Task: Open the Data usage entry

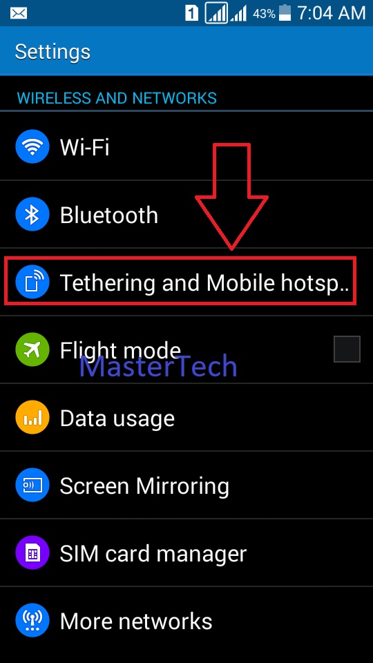Action: pyautogui.click(x=186, y=418)
